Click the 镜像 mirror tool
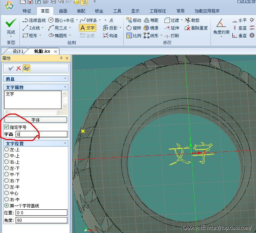 [x=151, y=28]
